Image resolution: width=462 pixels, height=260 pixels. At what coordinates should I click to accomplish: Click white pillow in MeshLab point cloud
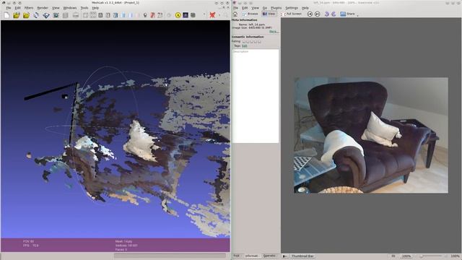point(141,141)
